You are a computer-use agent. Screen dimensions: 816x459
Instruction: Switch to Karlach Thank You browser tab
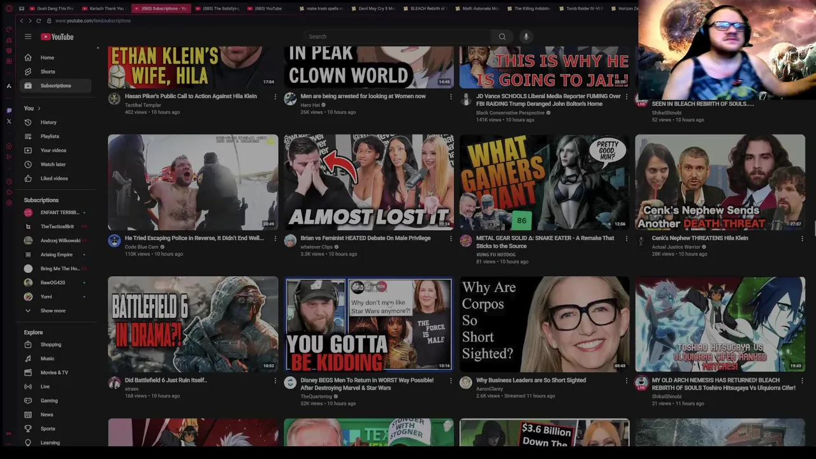[x=105, y=8]
